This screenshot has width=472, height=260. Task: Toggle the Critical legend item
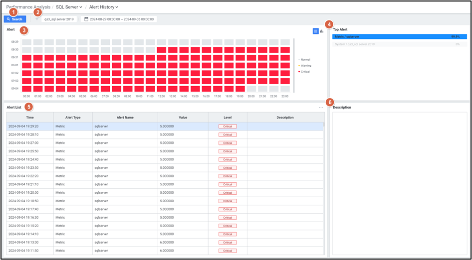[x=304, y=72]
